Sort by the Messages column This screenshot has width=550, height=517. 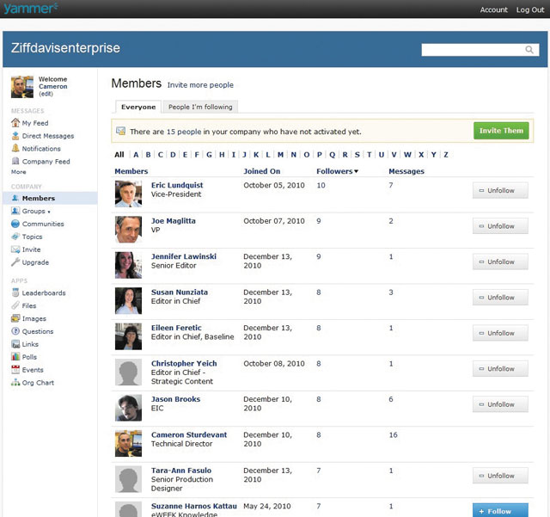406,171
